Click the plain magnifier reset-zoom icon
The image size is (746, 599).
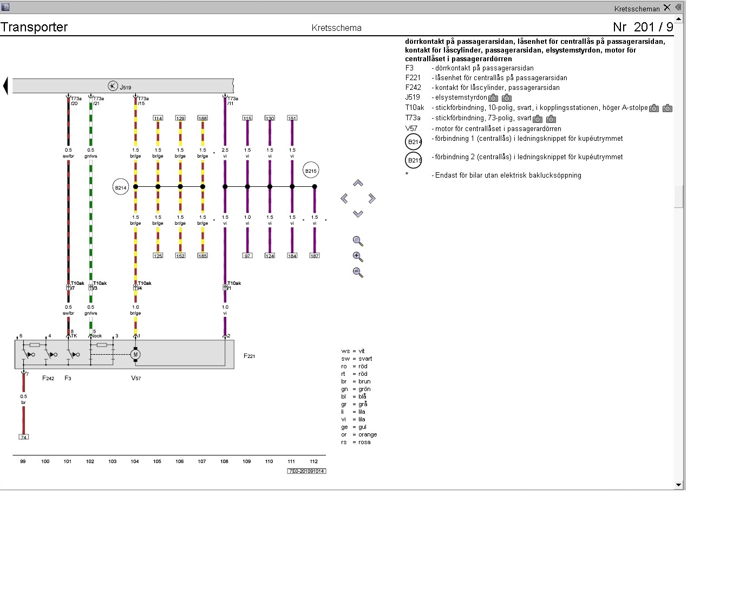coord(358,241)
